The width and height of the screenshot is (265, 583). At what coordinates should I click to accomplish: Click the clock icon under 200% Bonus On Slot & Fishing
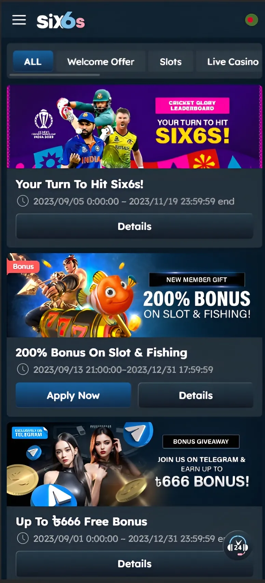coord(23,369)
